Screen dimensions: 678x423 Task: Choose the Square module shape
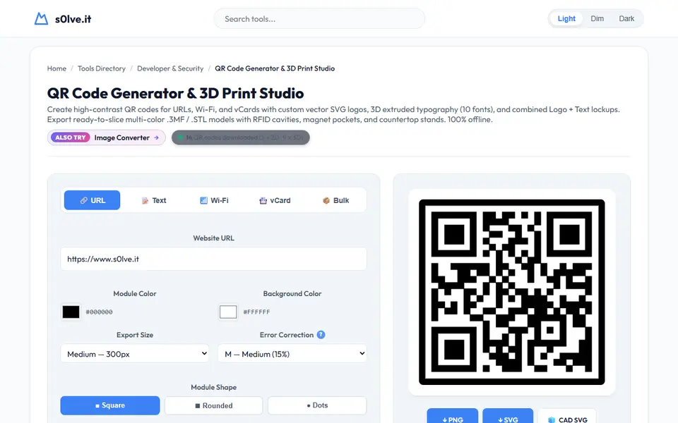[110, 405]
